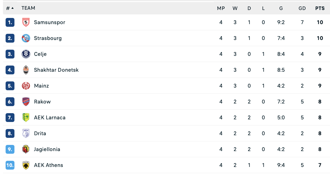Click the Celje club crest icon
This screenshot has width=330, height=174.
[26, 54]
